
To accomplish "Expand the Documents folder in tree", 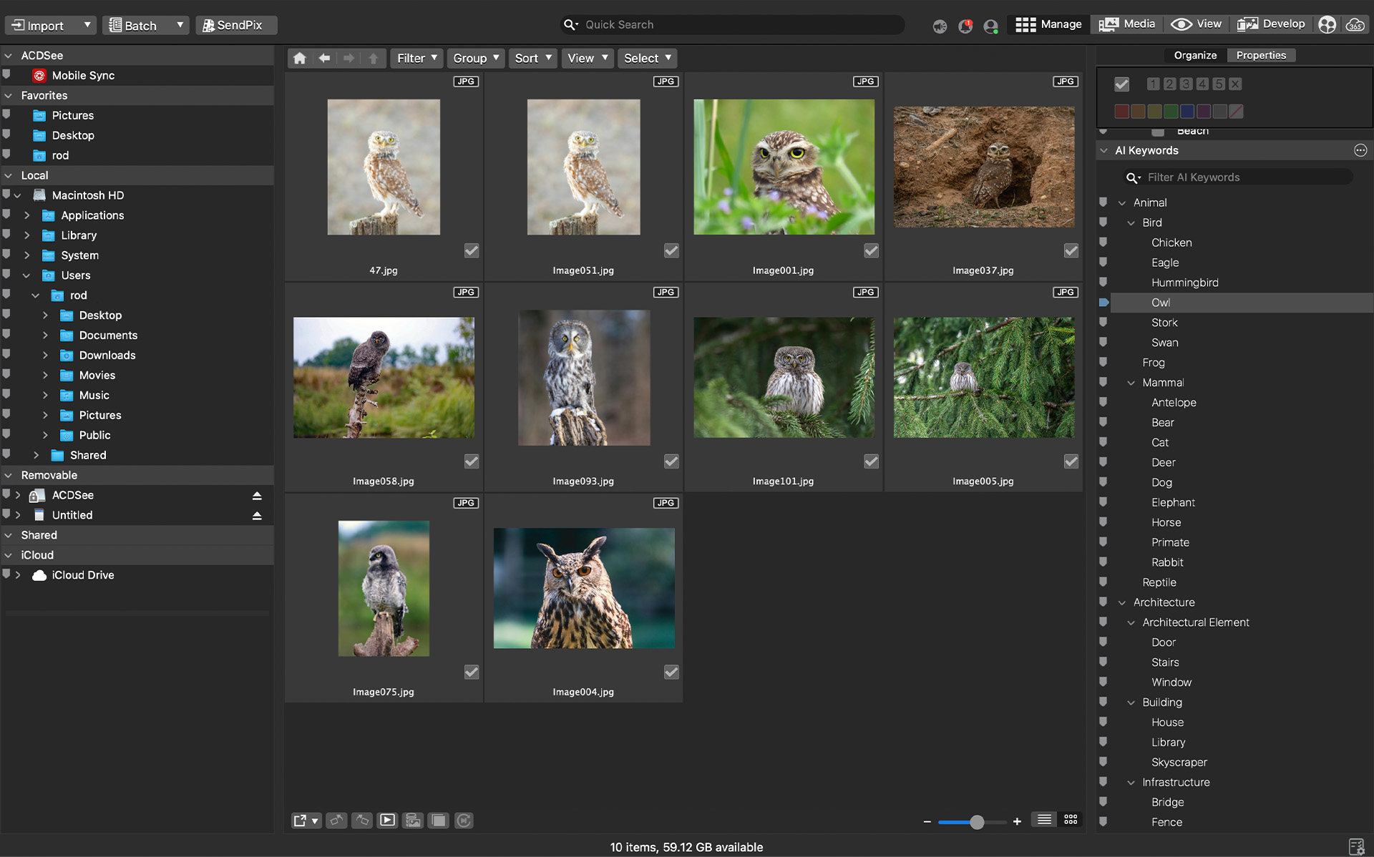I will (x=45, y=336).
